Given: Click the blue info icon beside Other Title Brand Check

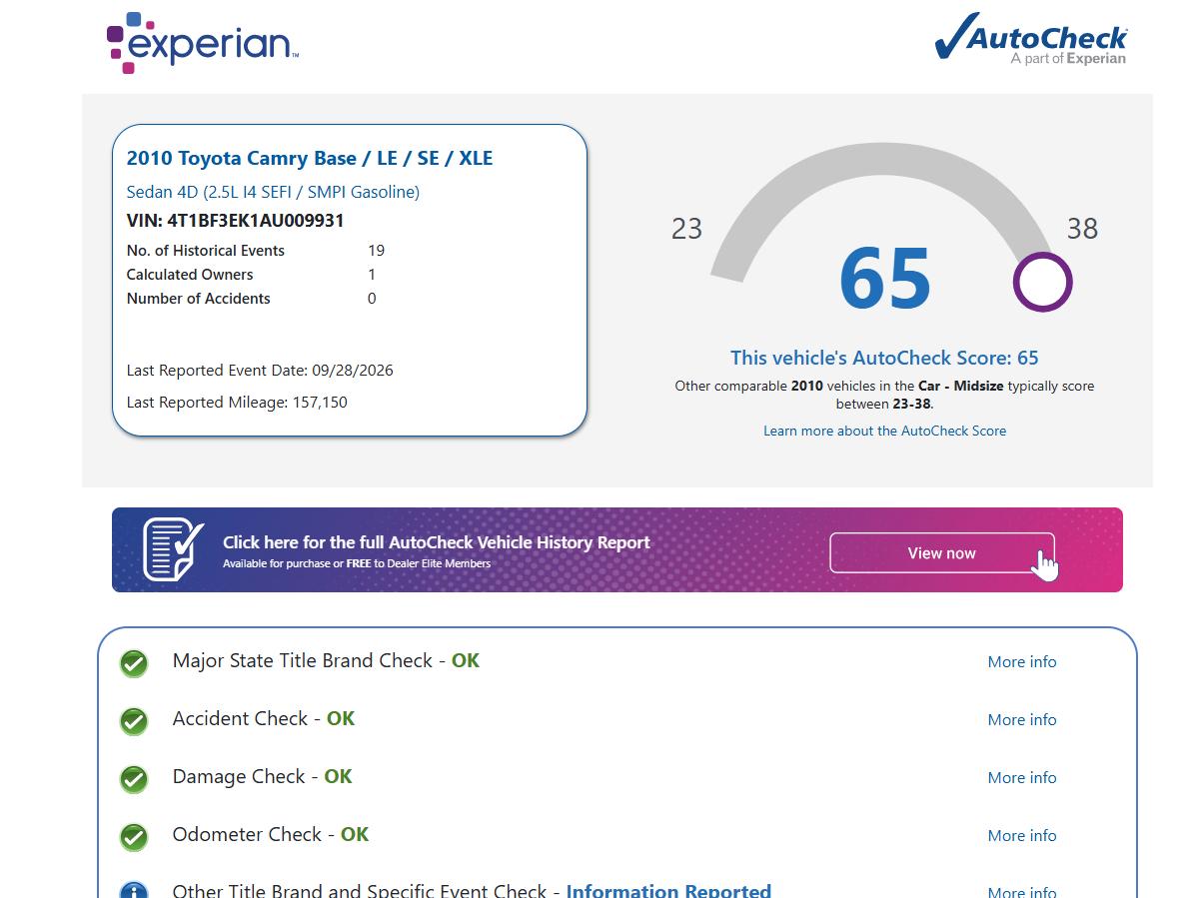Looking at the screenshot, I should pos(134,890).
